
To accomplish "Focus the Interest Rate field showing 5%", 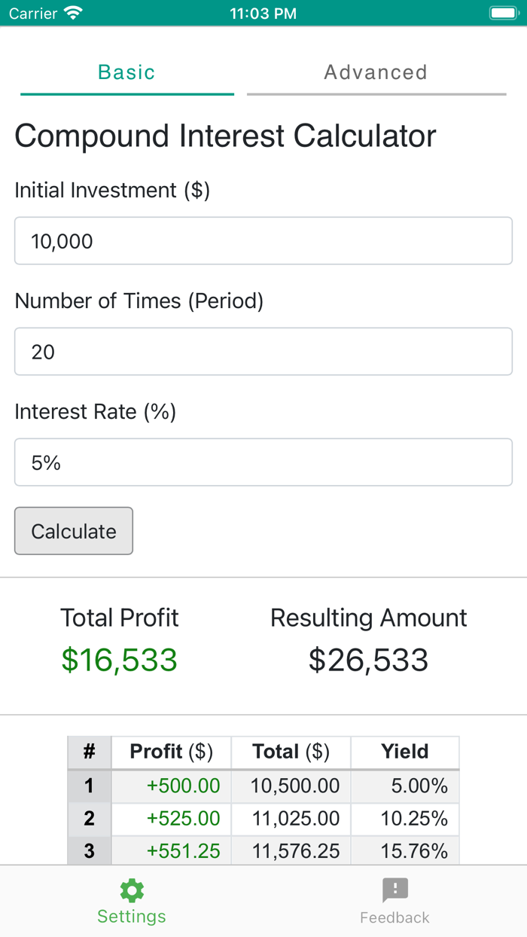I will (x=263, y=462).
